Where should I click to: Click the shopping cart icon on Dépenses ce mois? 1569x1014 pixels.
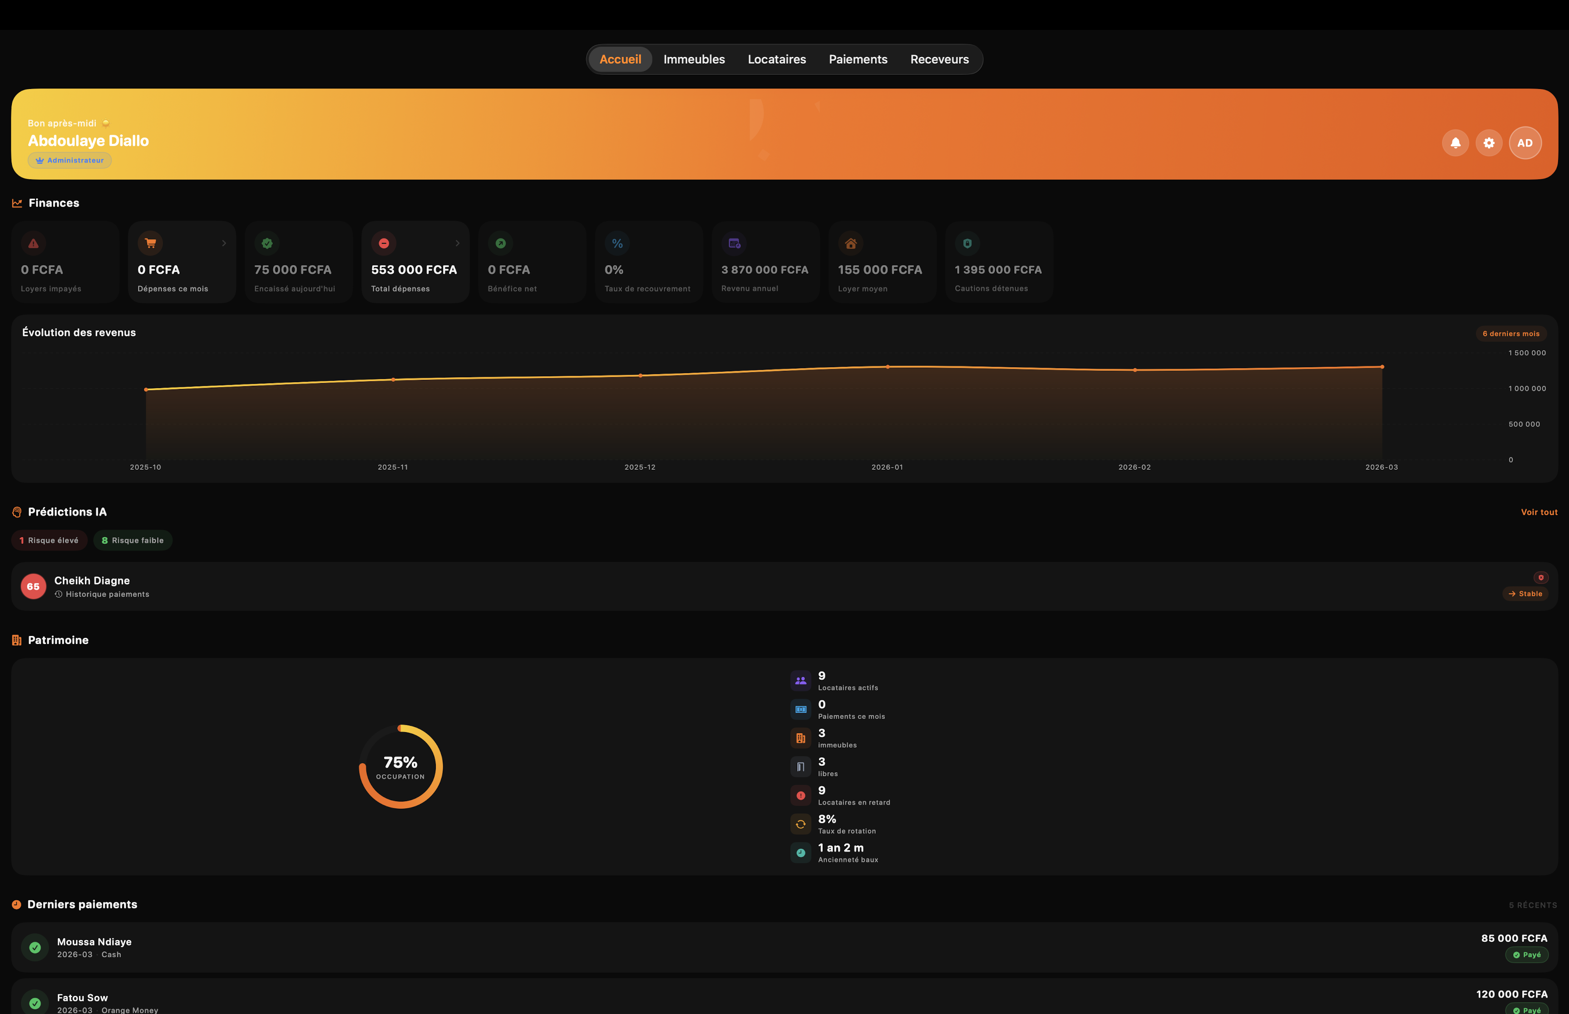pos(151,243)
